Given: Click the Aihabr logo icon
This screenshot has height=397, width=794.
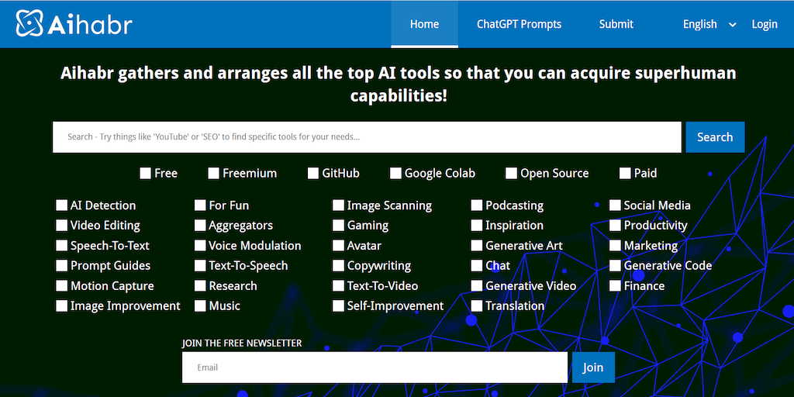Looking at the screenshot, I should pyautogui.click(x=30, y=24).
